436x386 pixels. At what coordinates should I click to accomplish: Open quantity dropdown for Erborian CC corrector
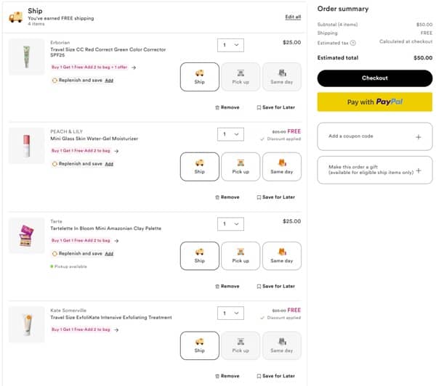pyautogui.click(x=230, y=45)
